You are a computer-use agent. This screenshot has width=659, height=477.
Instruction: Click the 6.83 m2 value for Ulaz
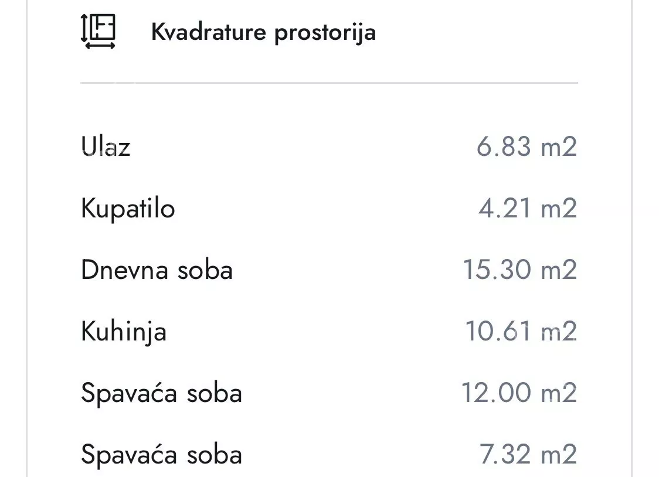(526, 147)
